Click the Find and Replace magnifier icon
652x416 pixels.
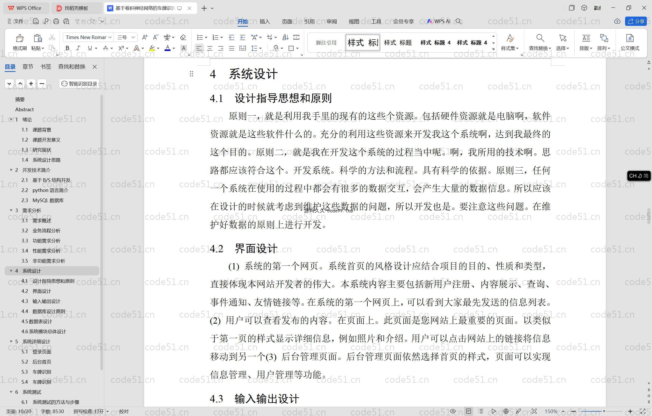tap(540, 38)
